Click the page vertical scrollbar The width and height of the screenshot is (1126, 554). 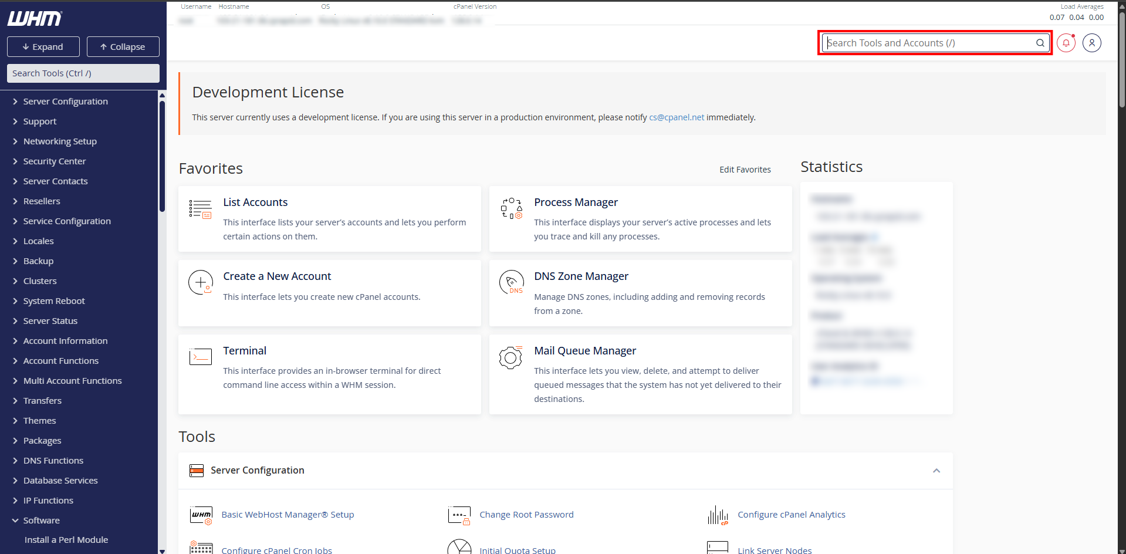tap(1122, 59)
